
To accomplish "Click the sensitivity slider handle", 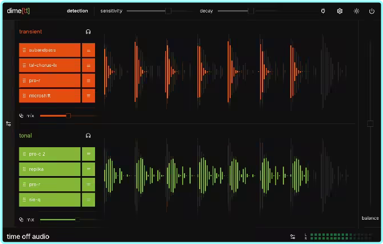I will click(x=168, y=11).
